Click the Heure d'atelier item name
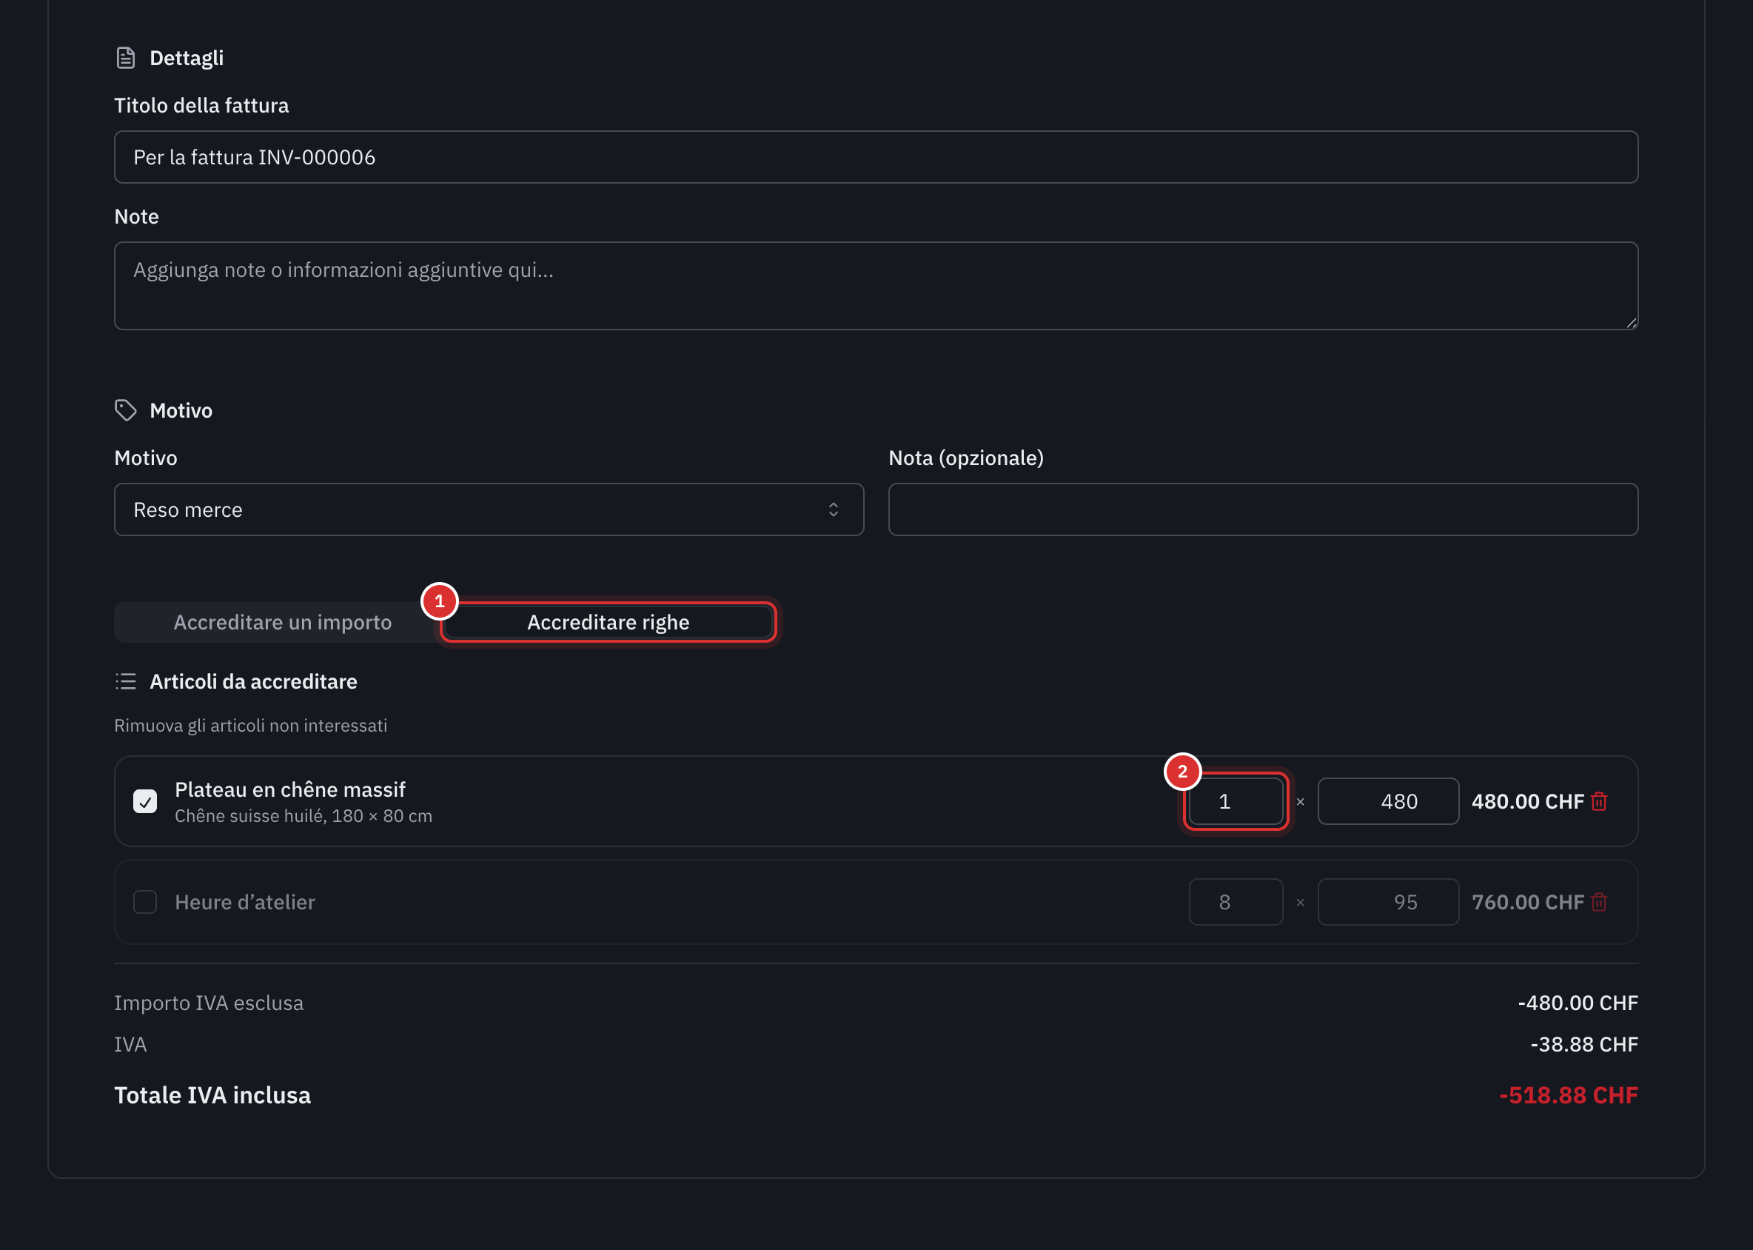This screenshot has height=1250, width=1753. click(245, 902)
